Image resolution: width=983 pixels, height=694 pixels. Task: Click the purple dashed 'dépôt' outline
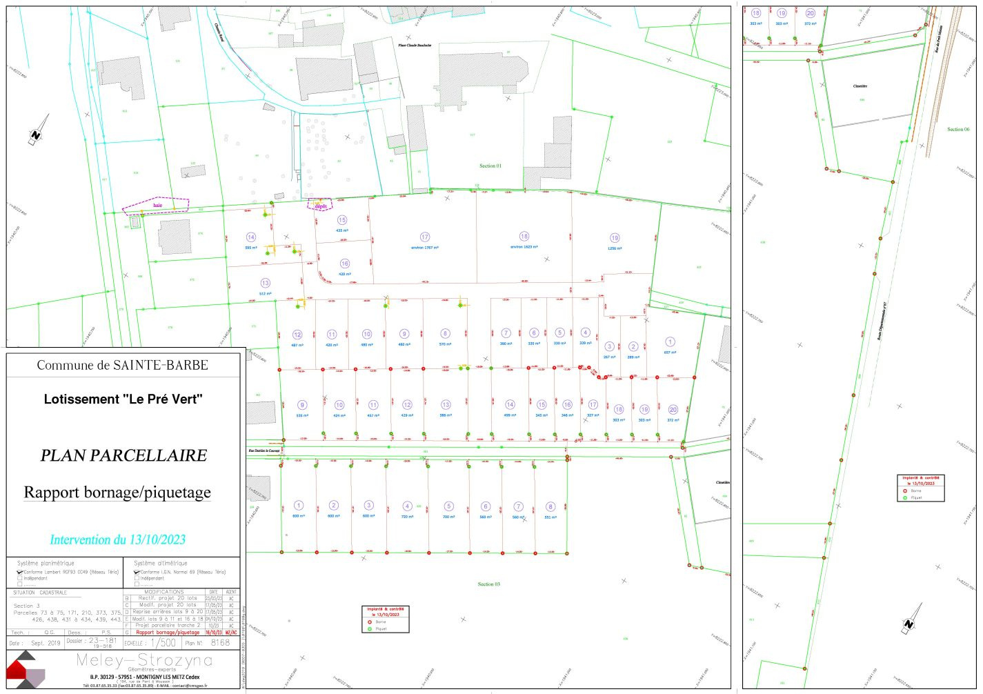pos(320,204)
